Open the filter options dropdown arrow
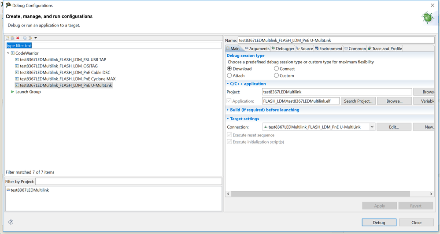 coord(36,38)
